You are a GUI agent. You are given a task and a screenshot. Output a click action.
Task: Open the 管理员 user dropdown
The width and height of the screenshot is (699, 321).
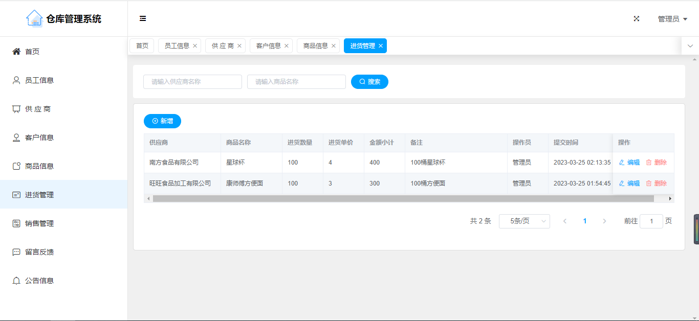pyautogui.click(x=672, y=19)
